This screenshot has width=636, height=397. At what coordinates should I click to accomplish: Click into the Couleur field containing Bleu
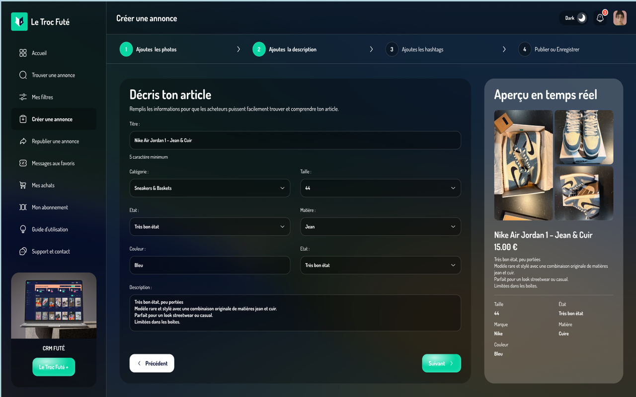click(x=210, y=265)
